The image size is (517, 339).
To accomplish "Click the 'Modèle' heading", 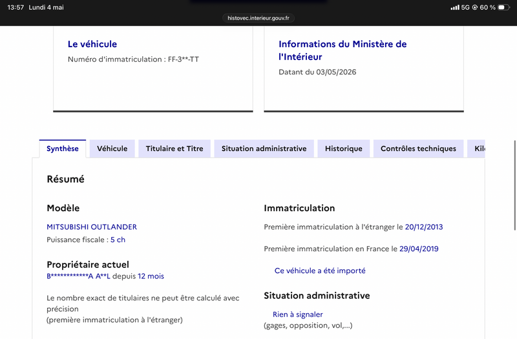I will click(x=63, y=208).
